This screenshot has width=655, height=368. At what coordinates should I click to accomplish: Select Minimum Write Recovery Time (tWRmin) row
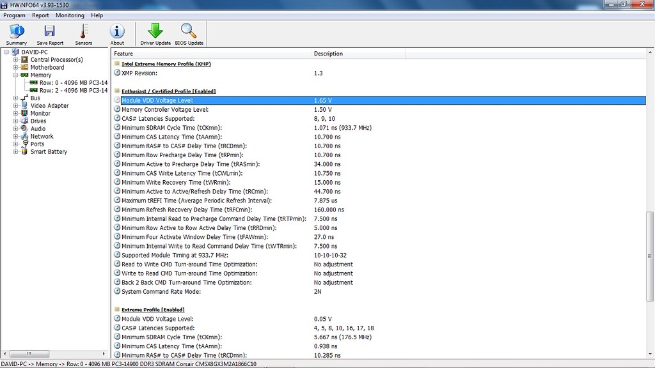pyautogui.click(x=379, y=182)
